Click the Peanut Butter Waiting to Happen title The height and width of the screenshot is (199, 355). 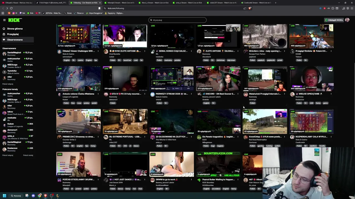click(219, 179)
